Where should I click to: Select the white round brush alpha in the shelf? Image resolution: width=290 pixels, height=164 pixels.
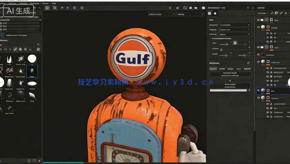pos(32,59)
